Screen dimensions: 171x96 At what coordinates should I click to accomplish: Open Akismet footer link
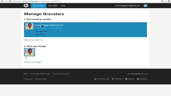click(130, 79)
